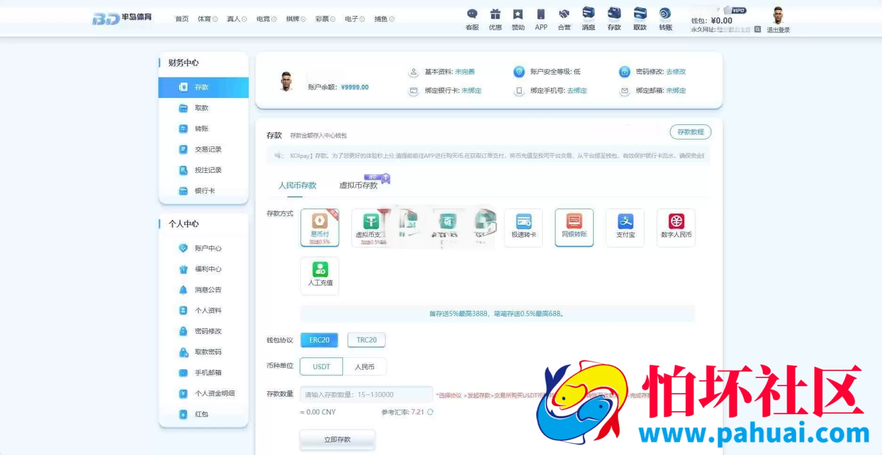Open the APP download icon
The image size is (882, 455).
tap(541, 19)
